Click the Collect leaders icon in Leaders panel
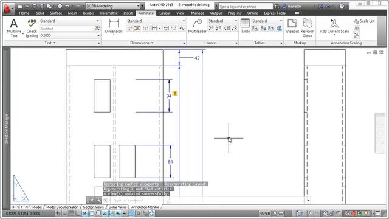The image size is (389, 219). (235, 29)
